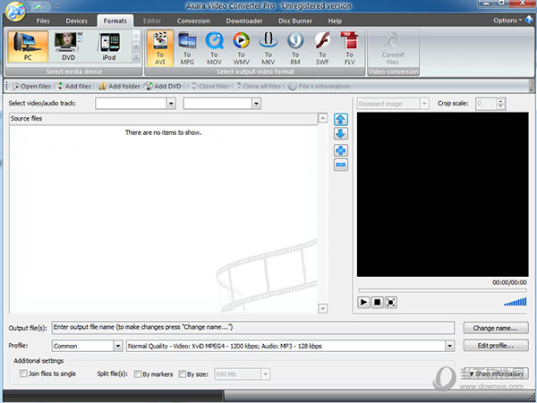Choose To SWF output format
Image resolution: width=537 pixels, height=403 pixels.
tap(322, 48)
